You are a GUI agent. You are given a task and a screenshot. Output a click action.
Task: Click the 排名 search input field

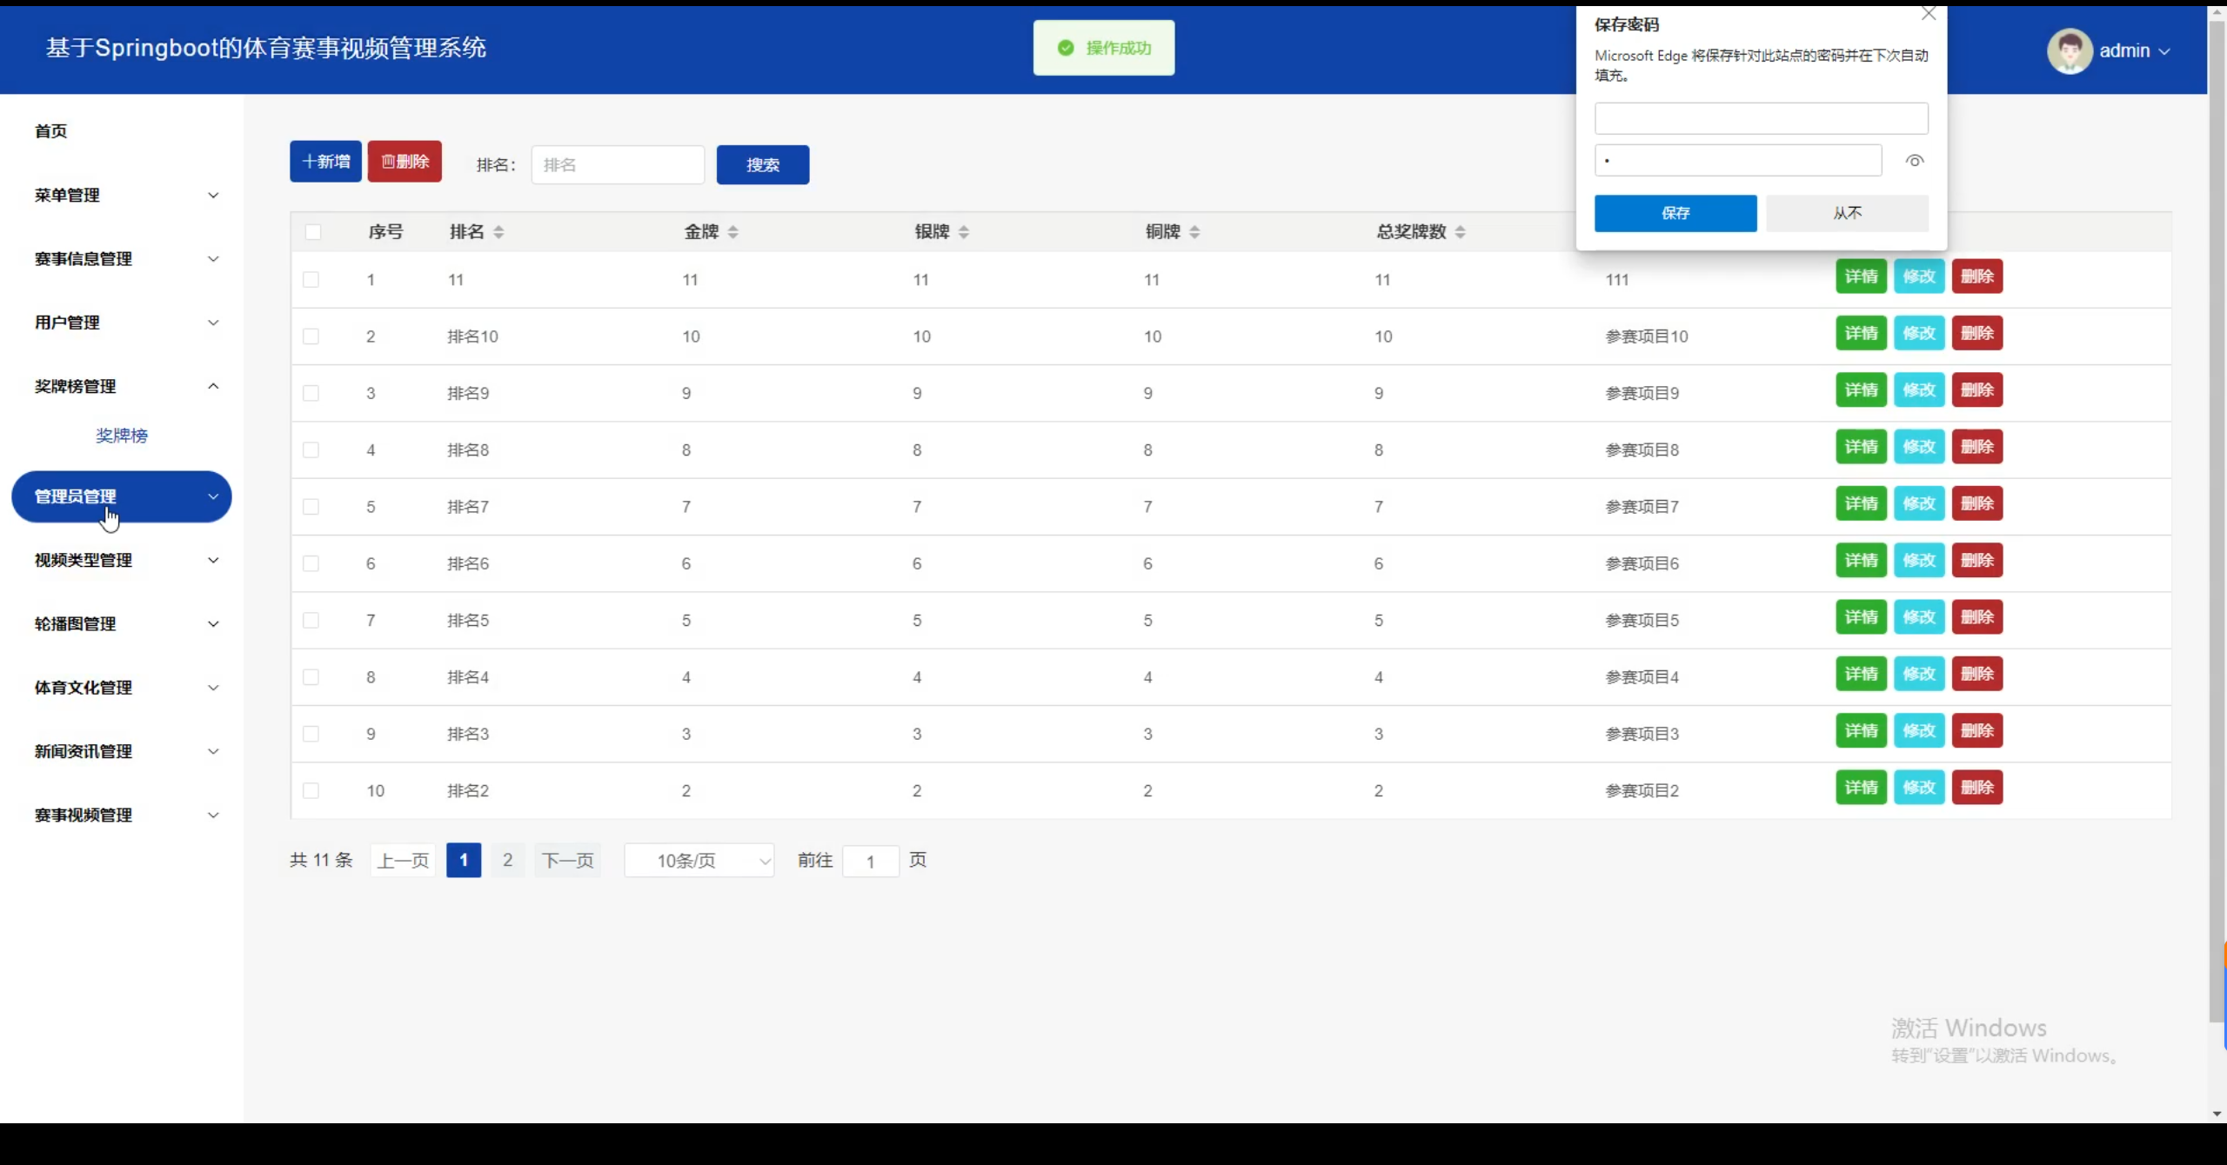coord(617,165)
